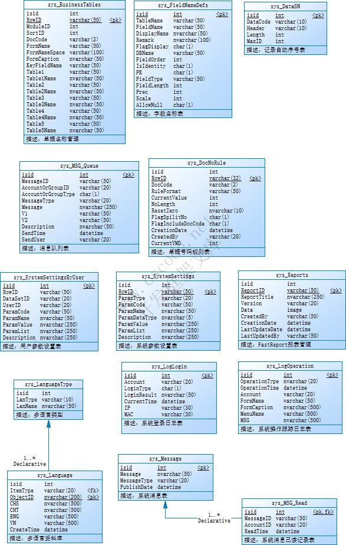
Task: Click the sys_SystemSettings table header
Action: 168,276
